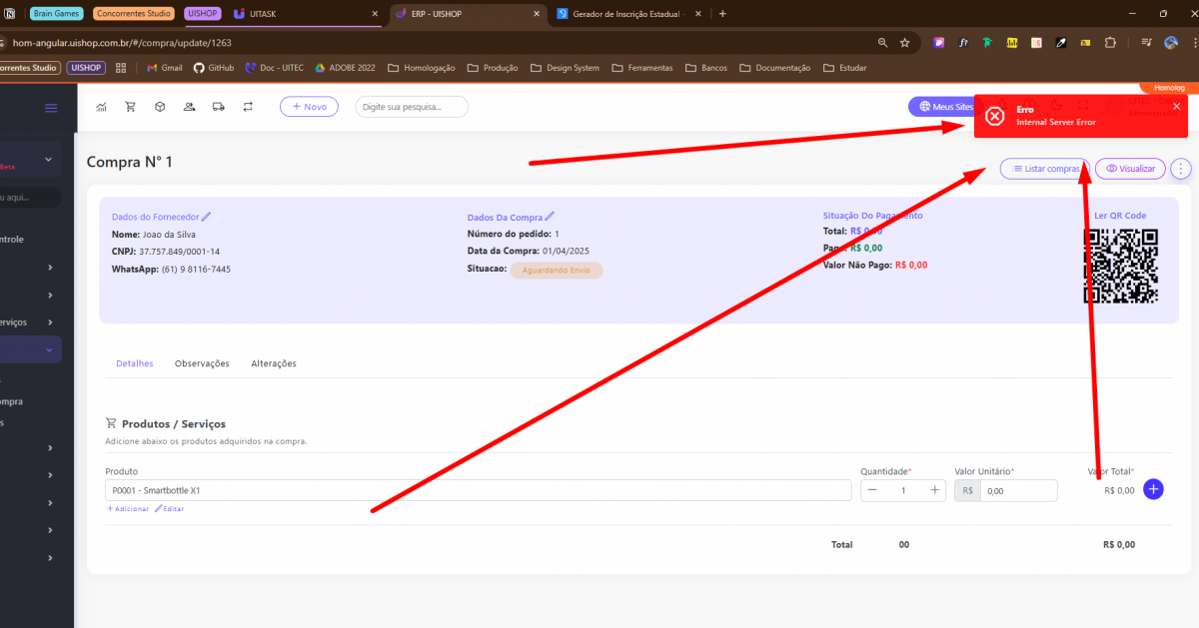Edit Dados do Fornecedor pencil icon
The height and width of the screenshot is (628, 1199).
207,217
